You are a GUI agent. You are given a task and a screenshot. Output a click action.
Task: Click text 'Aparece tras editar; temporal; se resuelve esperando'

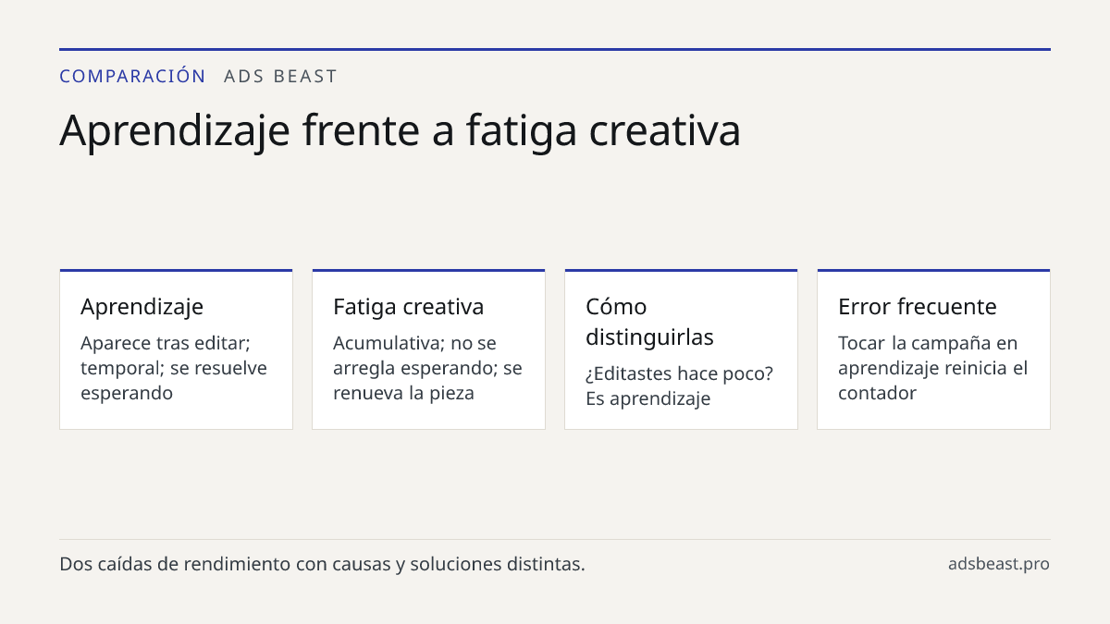coord(174,368)
